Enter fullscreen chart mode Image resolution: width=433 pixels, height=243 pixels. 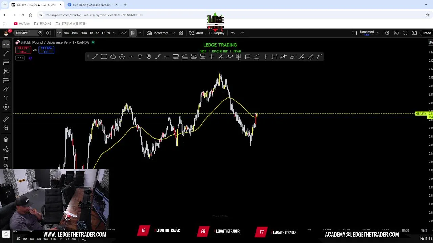pyautogui.click(x=405, y=33)
